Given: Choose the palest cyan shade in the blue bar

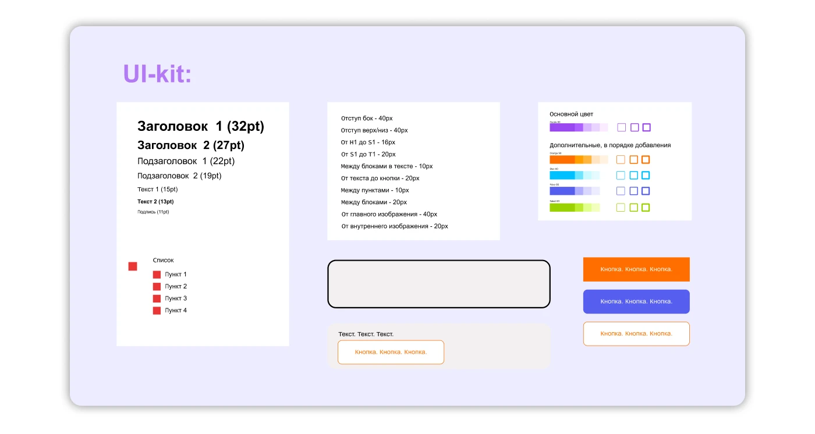Looking at the screenshot, I should point(596,175).
